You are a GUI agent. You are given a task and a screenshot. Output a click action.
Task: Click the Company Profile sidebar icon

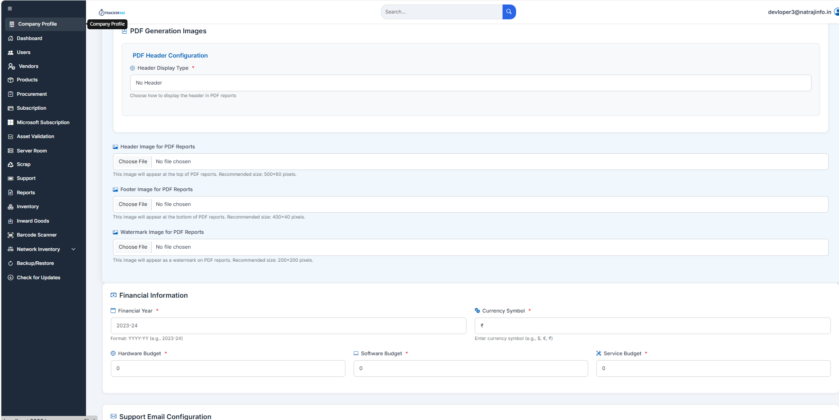point(12,24)
